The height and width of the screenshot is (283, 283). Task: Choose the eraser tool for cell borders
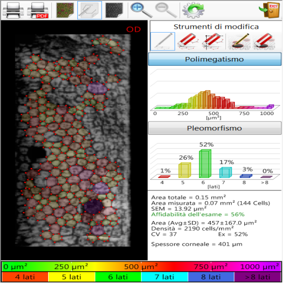coord(188,41)
